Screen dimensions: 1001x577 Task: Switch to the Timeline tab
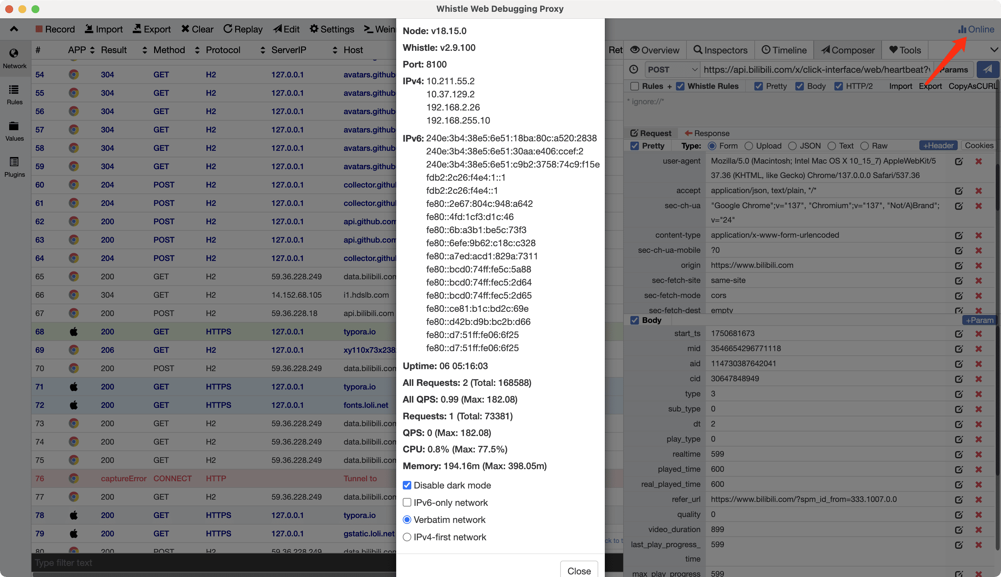[x=784, y=50]
